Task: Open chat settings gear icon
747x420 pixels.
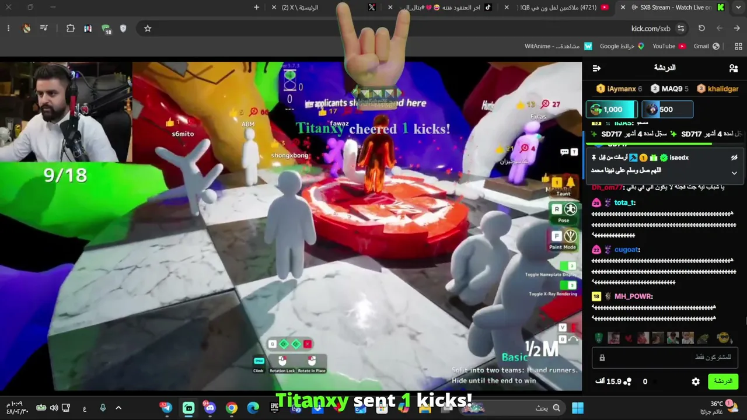Action: pyautogui.click(x=696, y=381)
